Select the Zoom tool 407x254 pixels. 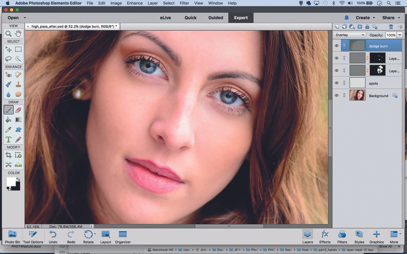pos(8,34)
